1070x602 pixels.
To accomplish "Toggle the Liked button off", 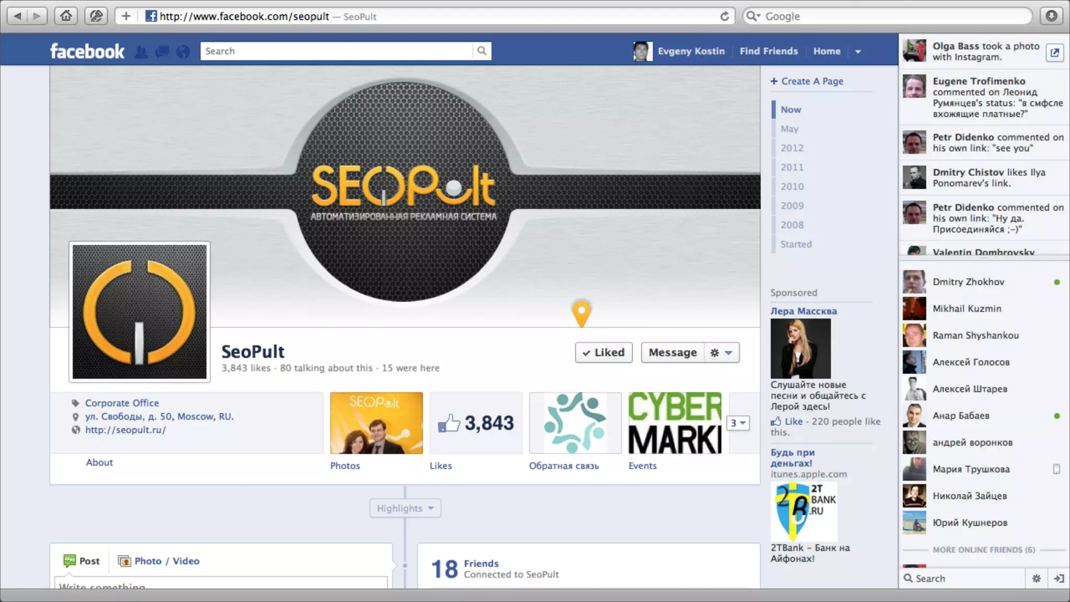I will 603,352.
